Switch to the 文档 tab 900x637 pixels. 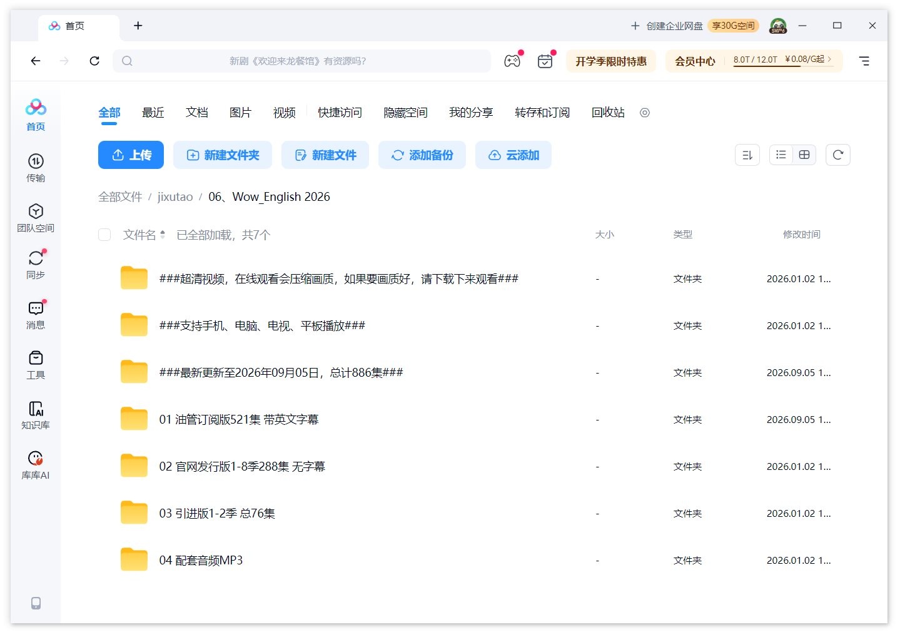coord(197,113)
